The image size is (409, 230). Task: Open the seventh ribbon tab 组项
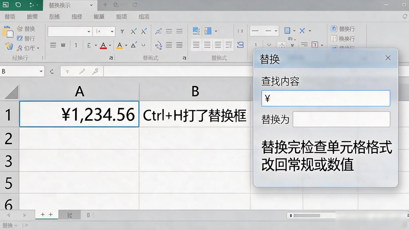[144, 17]
